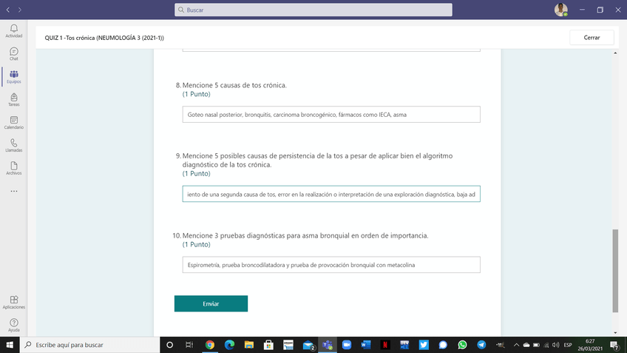Click question 10 text about pruebas diagnósticas

tap(305, 235)
